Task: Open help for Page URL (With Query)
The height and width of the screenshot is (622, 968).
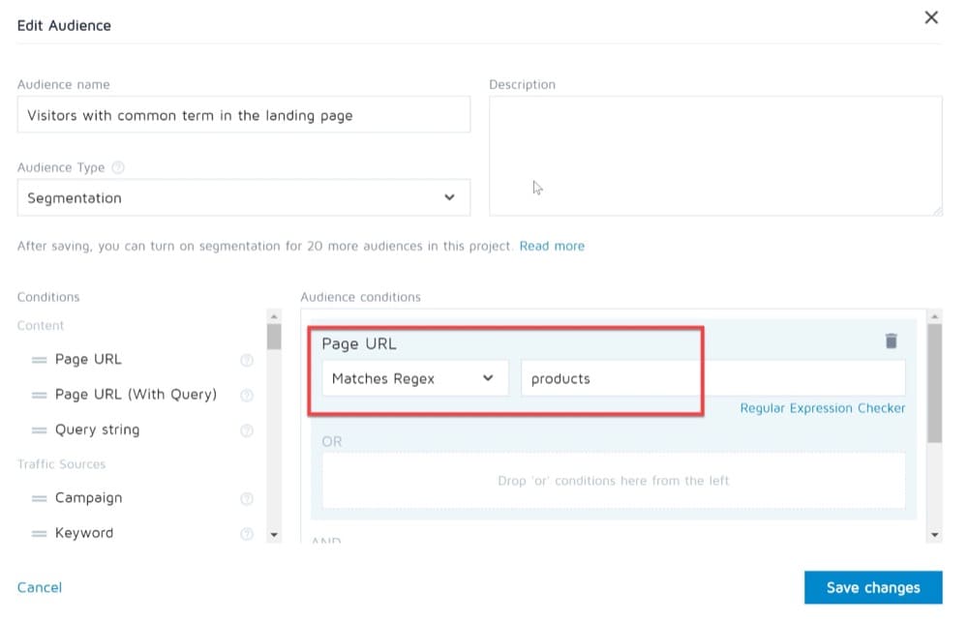Action: 247,395
